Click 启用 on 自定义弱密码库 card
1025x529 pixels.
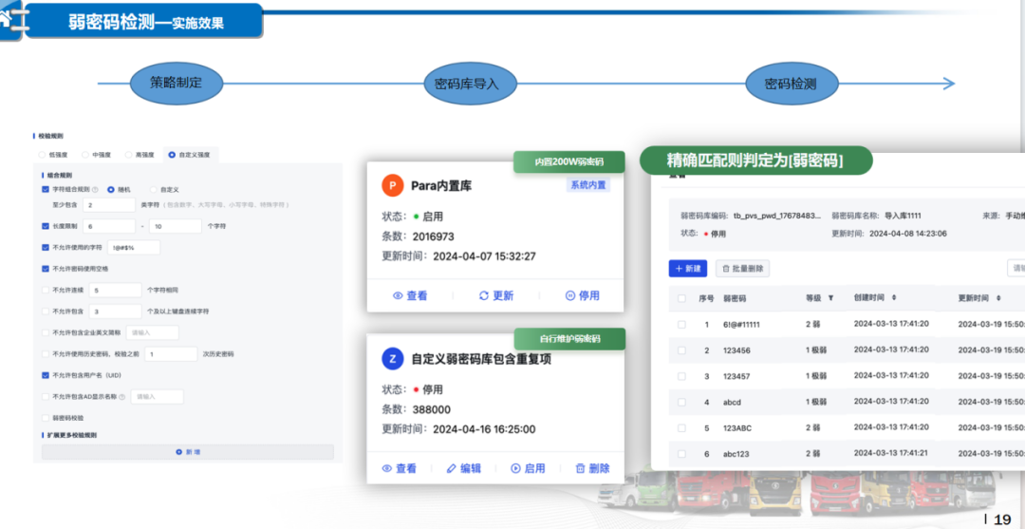(528, 468)
